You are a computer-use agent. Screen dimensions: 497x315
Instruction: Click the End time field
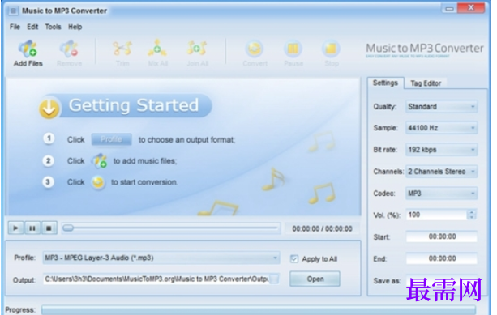pos(442,258)
